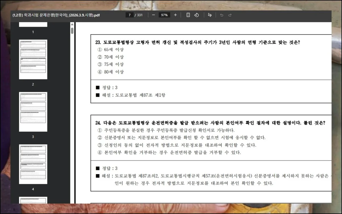Activate the draw annotation tool
This screenshot has width=342, height=214.
[x=210, y=15]
